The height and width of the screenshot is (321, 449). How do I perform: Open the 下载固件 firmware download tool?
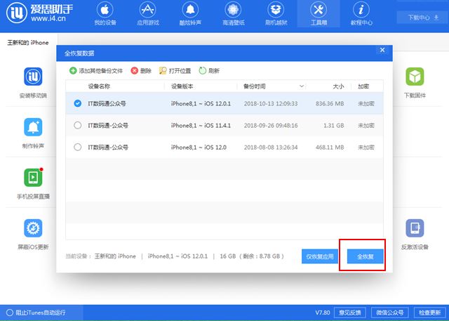point(415,77)
